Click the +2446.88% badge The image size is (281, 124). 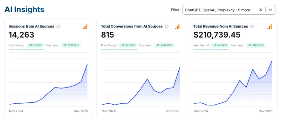(x=164, y=45)
